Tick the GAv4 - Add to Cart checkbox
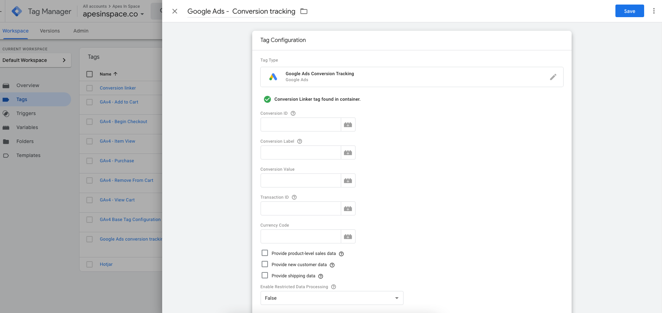662x313 pixels. pyautogui.click(x=90, y=102)
